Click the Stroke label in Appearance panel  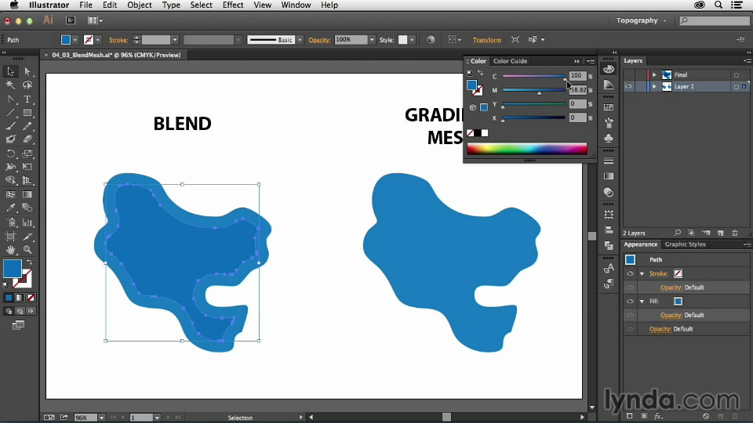[658, 273]
